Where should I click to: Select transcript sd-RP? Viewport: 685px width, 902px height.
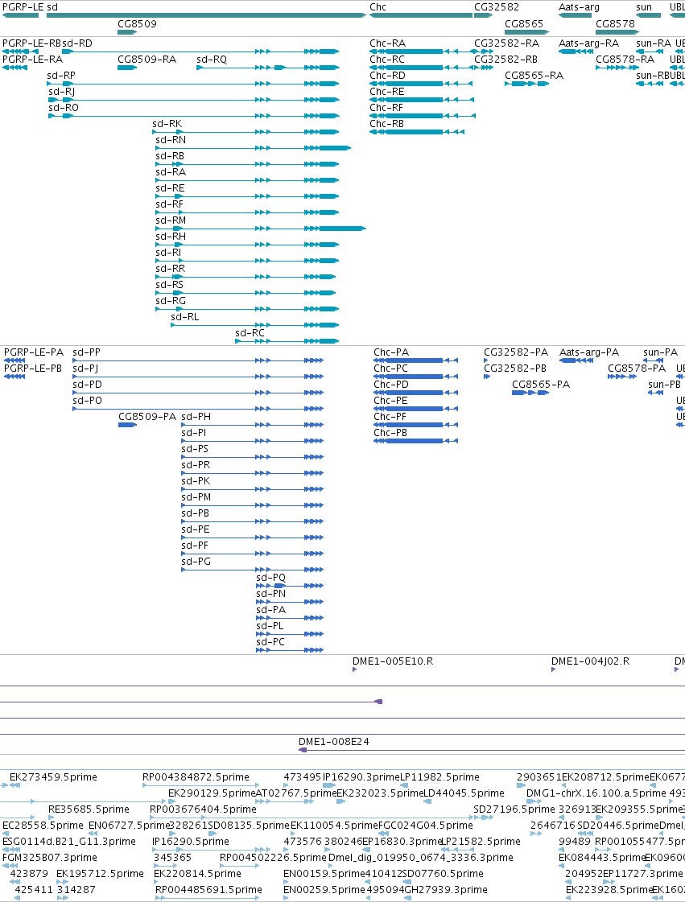pyautogui.click(x=193, y=84)
